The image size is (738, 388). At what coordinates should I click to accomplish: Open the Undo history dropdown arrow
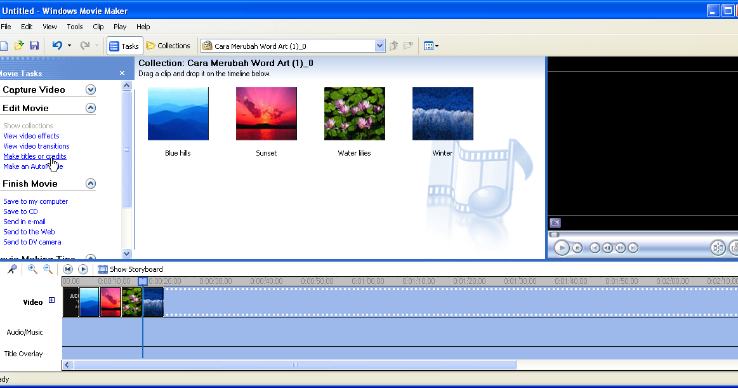click(69, 46)
